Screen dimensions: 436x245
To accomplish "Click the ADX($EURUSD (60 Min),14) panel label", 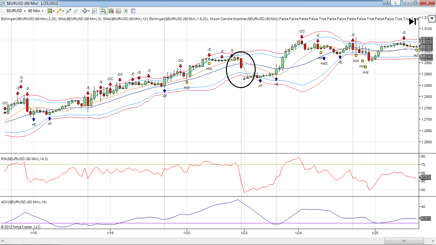I will (24, 202).
